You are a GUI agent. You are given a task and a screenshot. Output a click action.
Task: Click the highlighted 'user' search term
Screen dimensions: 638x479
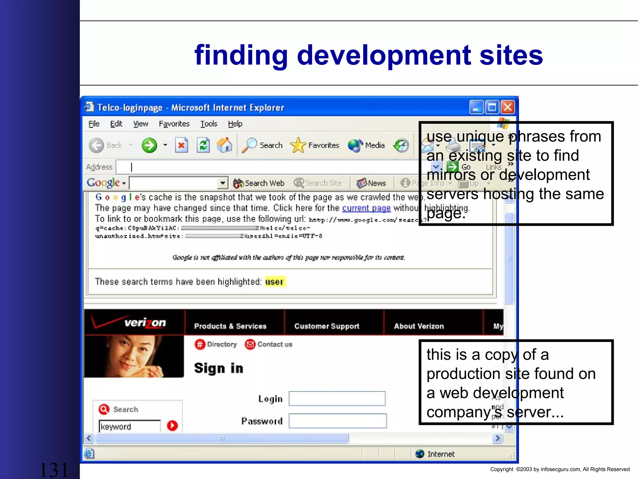tap(274, 282)
